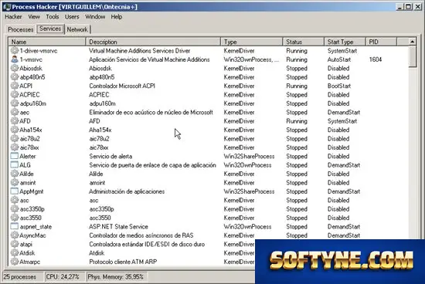Sort by the Status column header
The image size is (425, 284).
(304, 42)
